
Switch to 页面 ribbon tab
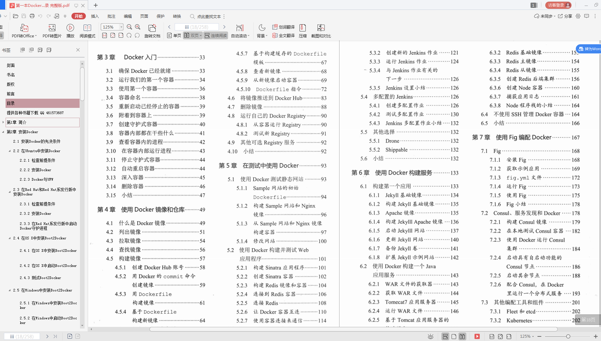(144, 16)
